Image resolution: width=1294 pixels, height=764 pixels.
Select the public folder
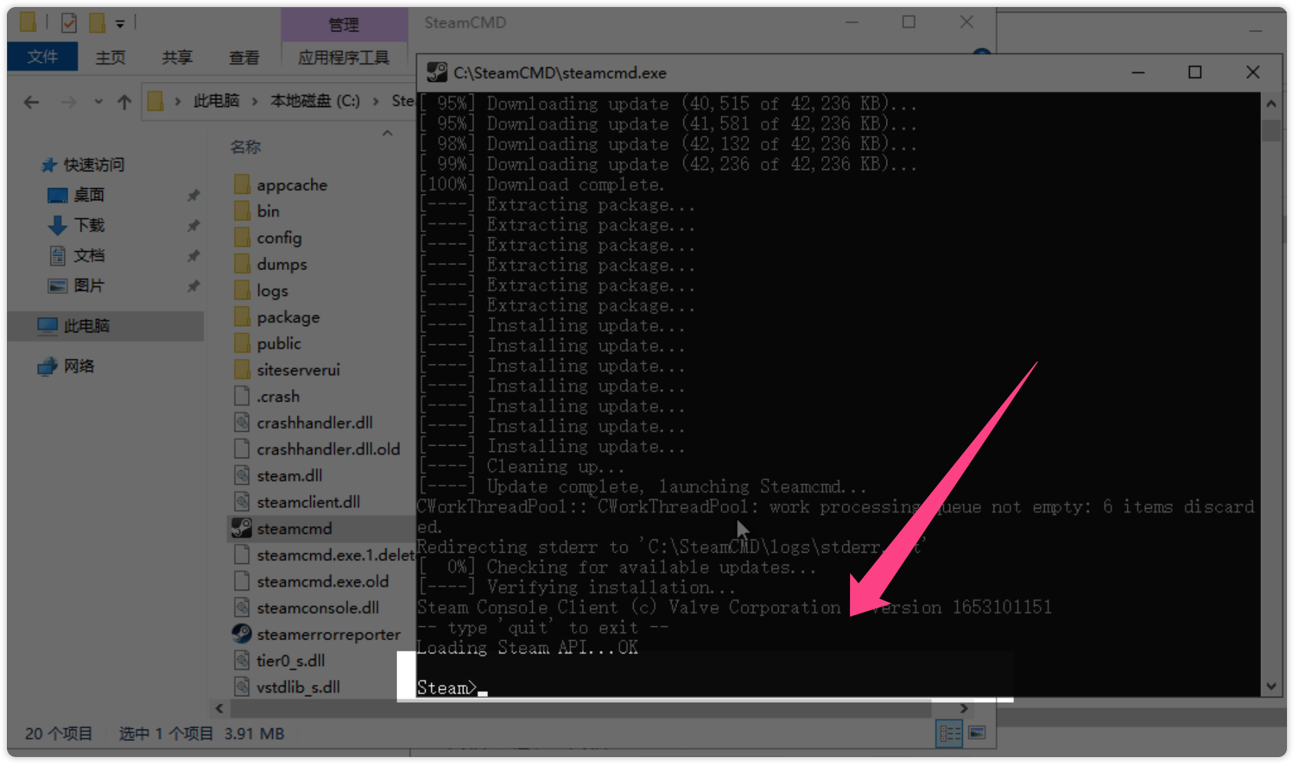279,344
